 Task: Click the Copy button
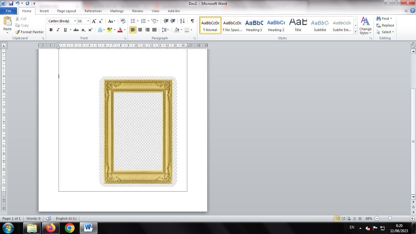point(22,25)
